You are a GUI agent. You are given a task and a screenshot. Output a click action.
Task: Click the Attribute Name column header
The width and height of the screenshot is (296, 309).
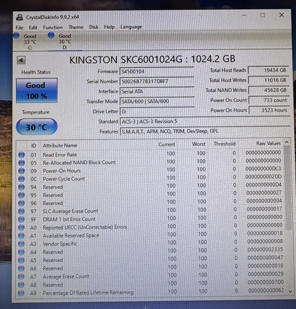click(x=60, y=145)
